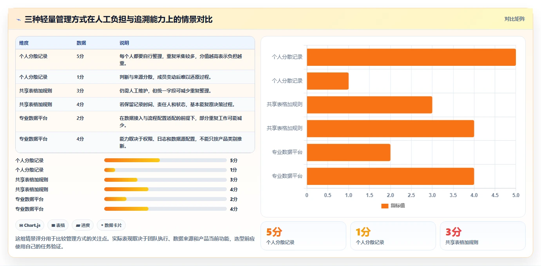Select the 表格 chip

click(58, 225)
